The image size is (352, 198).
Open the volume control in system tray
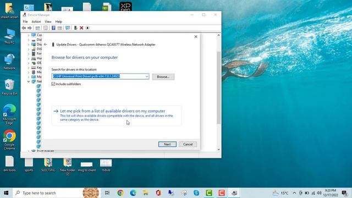pyautogui.click(x=319, y=193)
